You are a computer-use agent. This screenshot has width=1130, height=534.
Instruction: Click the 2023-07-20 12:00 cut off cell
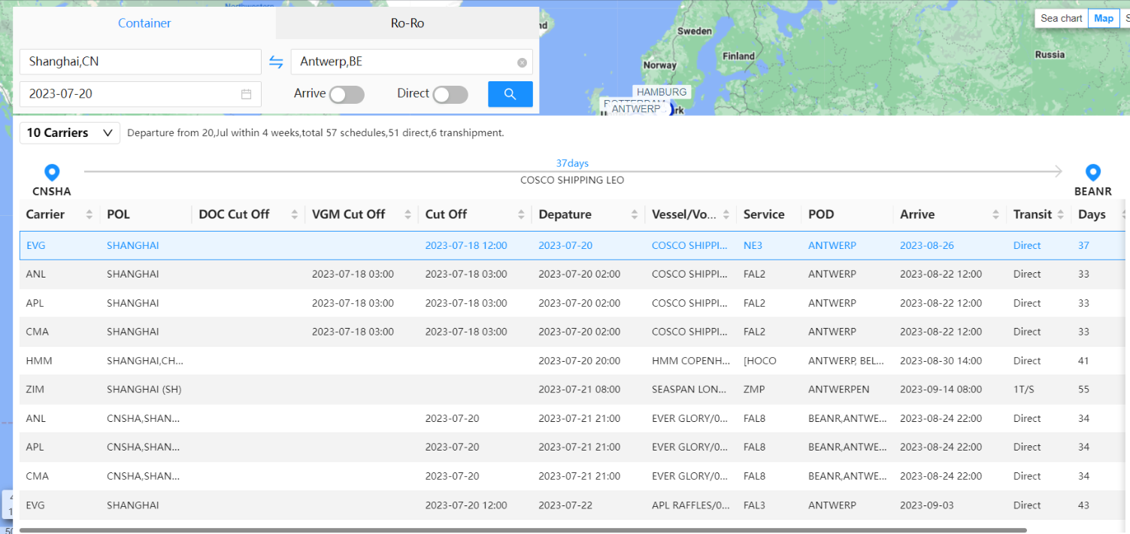click(x=466, y=505)
